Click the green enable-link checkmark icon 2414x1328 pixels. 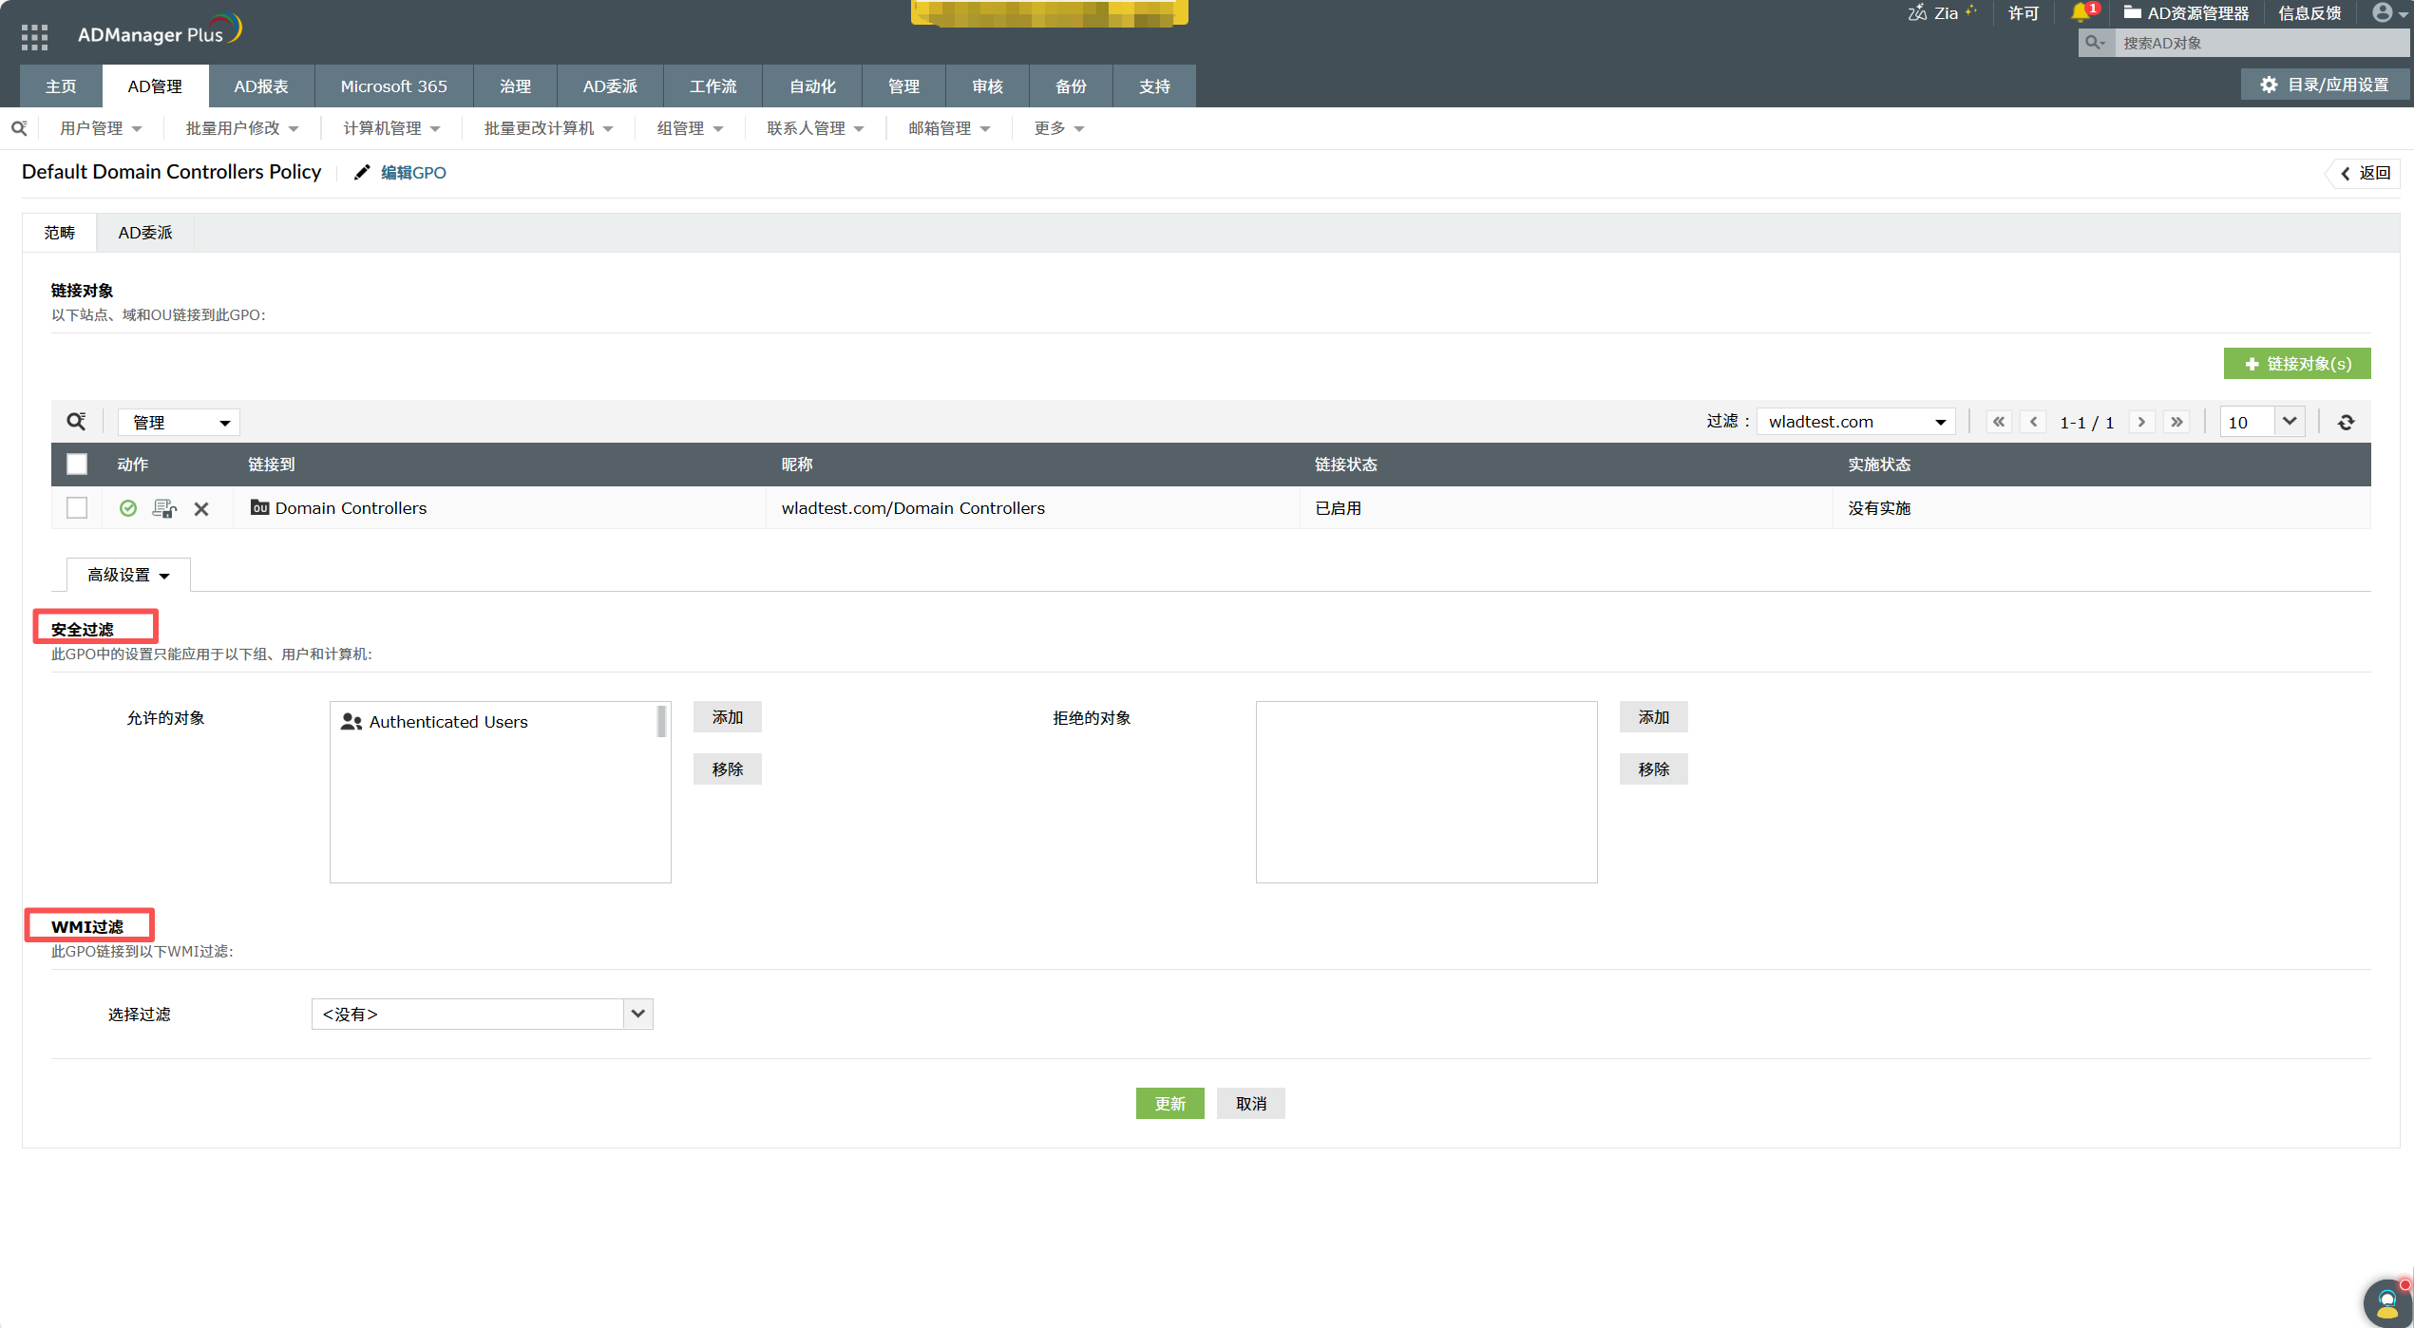128,508
